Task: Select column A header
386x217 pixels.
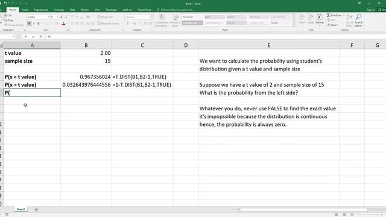Action: [x=32, y=45]
